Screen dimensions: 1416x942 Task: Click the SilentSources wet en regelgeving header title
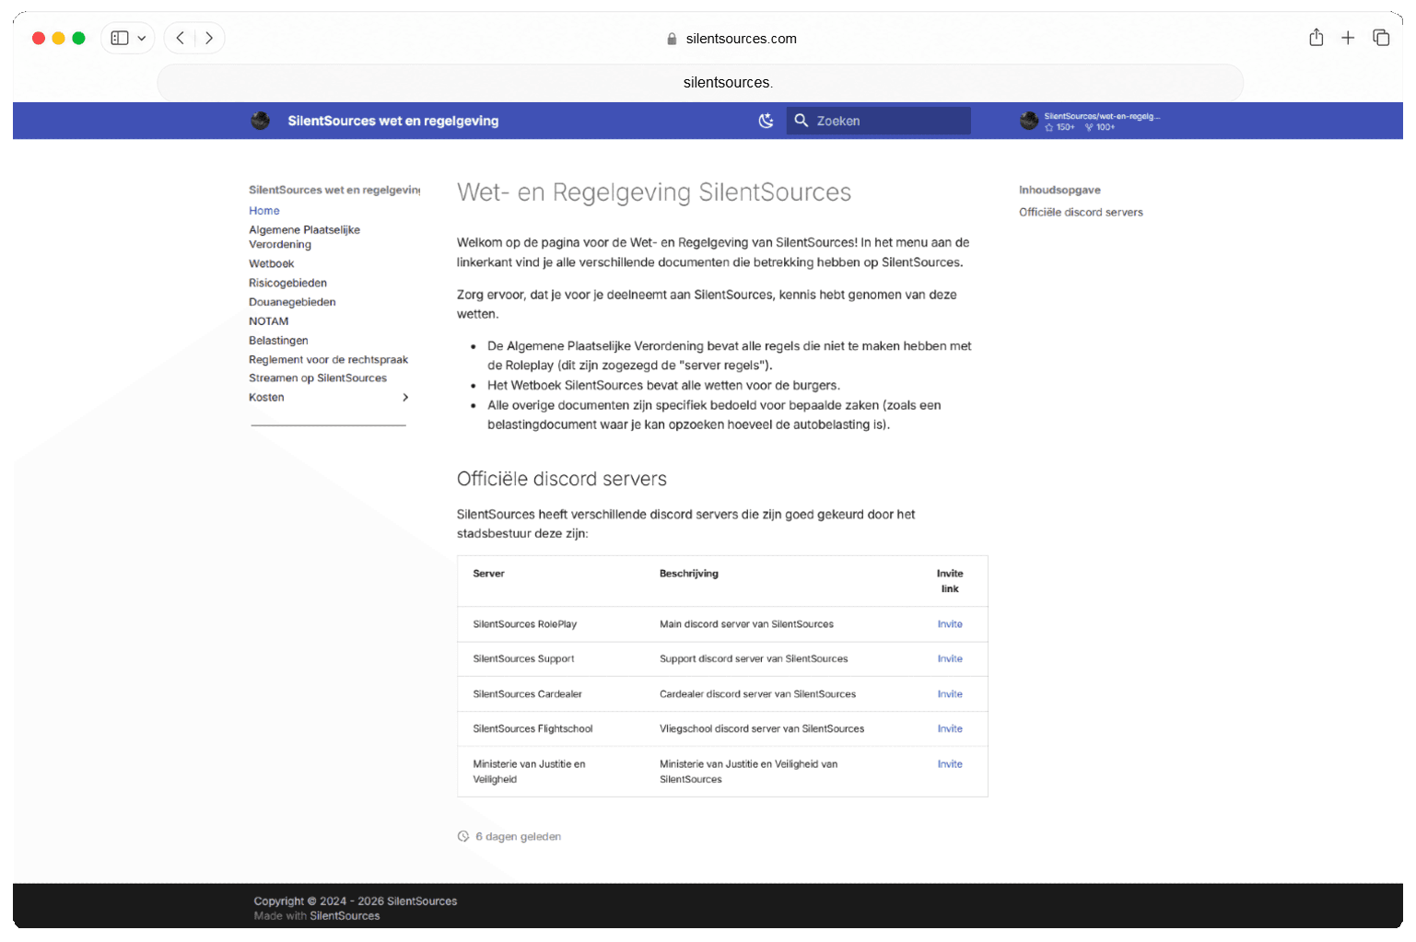[x=393, y=121]
